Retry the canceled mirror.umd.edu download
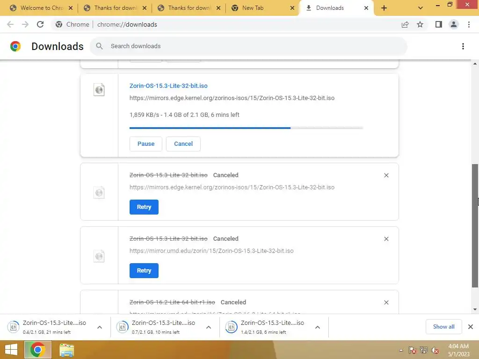Image resolution: width=479 pixels, height=359 pixels. (x=144, y=271)
